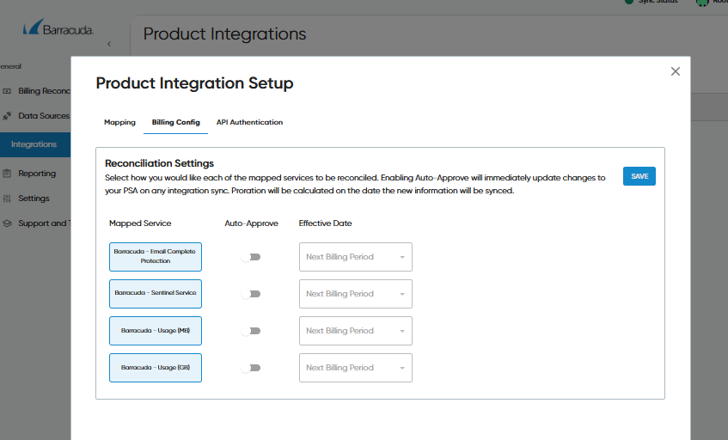
Task: Click the Auto-Approve column header
Action: tap(251, 223)
